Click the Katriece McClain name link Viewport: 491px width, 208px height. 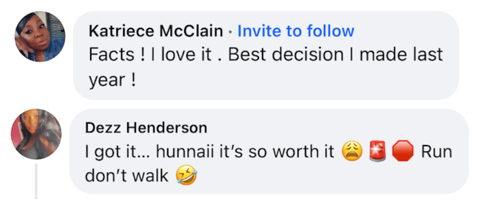(x=156, y=31)
